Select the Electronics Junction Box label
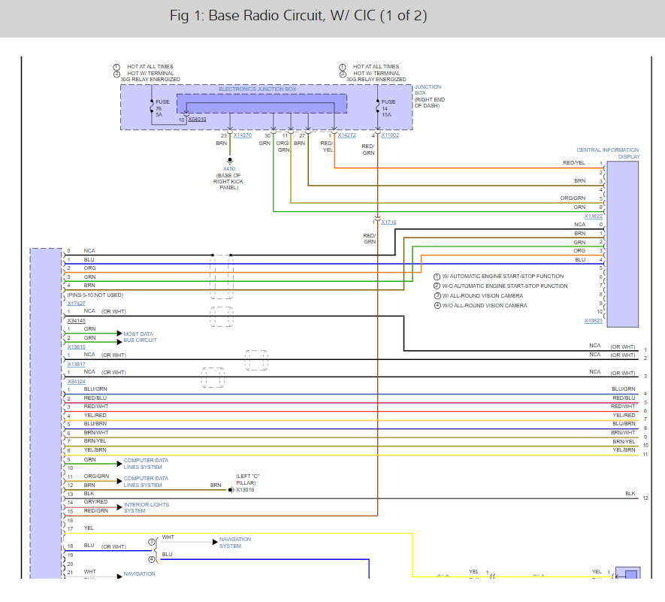 (257, 89)
